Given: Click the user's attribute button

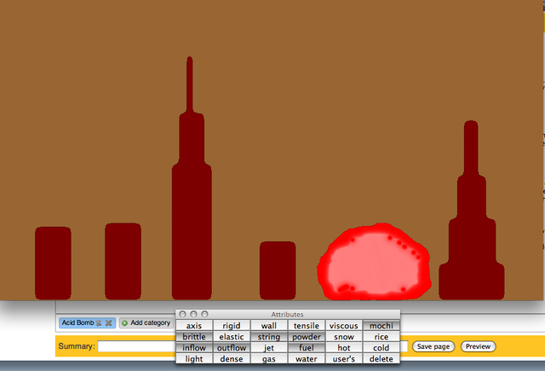Looking at the screenshot, I should 344,359.
